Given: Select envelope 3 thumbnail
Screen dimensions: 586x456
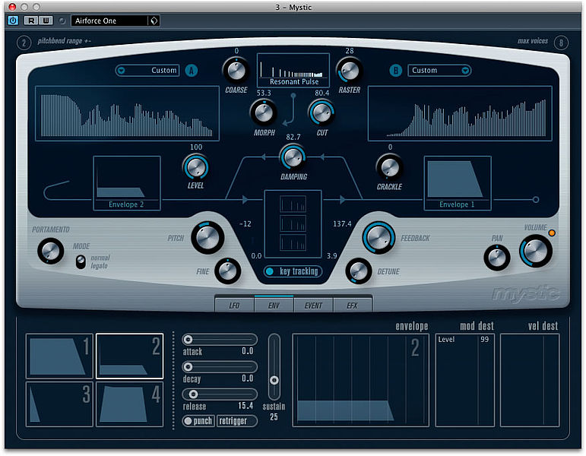Looking at the screenshot, I should pos(59,404).
